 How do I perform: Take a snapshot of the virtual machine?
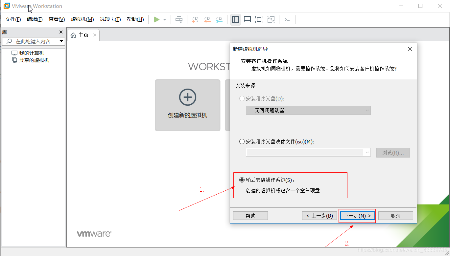pos(195,20)
